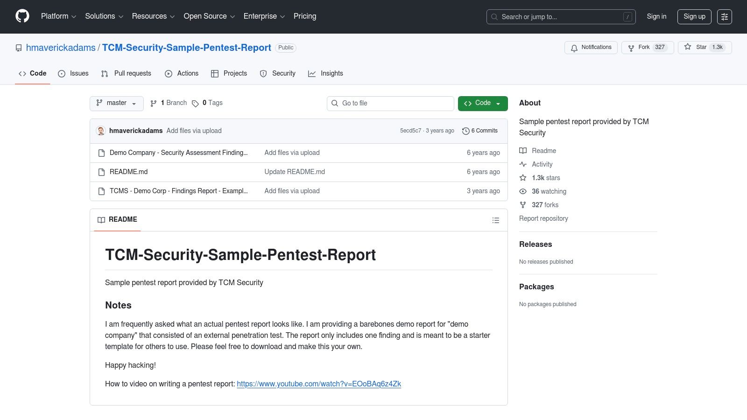Open notifications via the bell icon
Image resolution: width=747 pixels, height=420 pixels.
click(574, 47)
